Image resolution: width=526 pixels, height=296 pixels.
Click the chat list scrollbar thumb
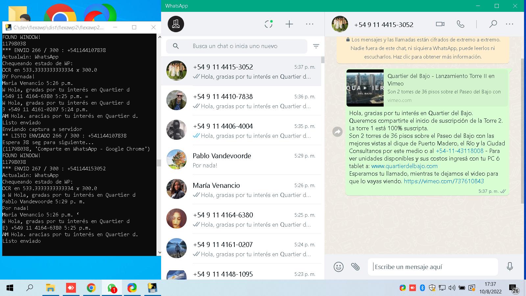pos(323,60)
